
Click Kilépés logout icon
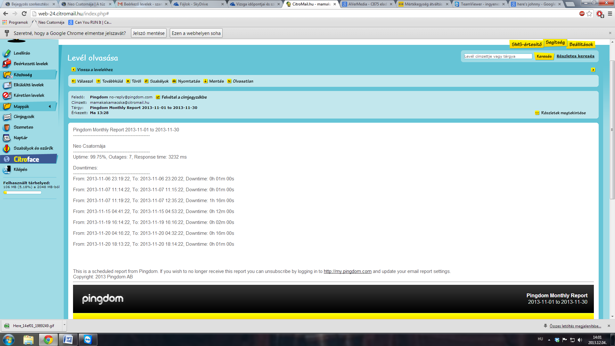pos(7,169)
